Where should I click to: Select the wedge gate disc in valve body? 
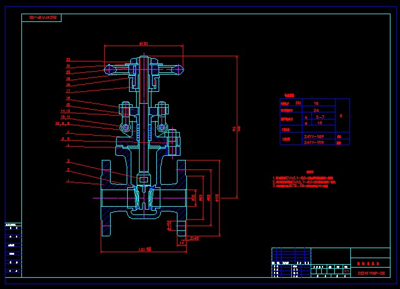[x=143, y=197]
